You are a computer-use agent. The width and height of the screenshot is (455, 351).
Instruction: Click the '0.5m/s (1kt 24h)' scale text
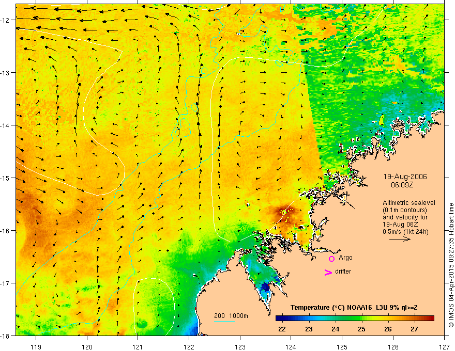pyautogui.click(x=405, y=232)
